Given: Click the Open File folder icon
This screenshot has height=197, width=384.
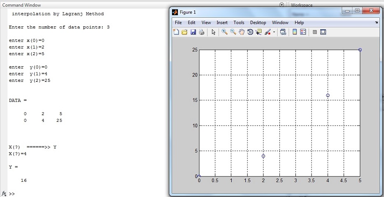Looking at the screenshot, I should tap(184, 32).
